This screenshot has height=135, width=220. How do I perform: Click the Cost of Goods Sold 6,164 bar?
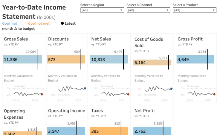click(x=152, y=62)
